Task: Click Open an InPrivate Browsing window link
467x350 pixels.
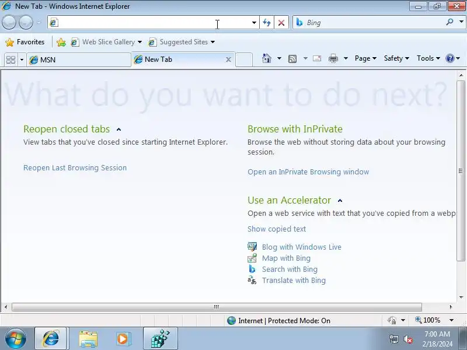Action: click(308, 172)
